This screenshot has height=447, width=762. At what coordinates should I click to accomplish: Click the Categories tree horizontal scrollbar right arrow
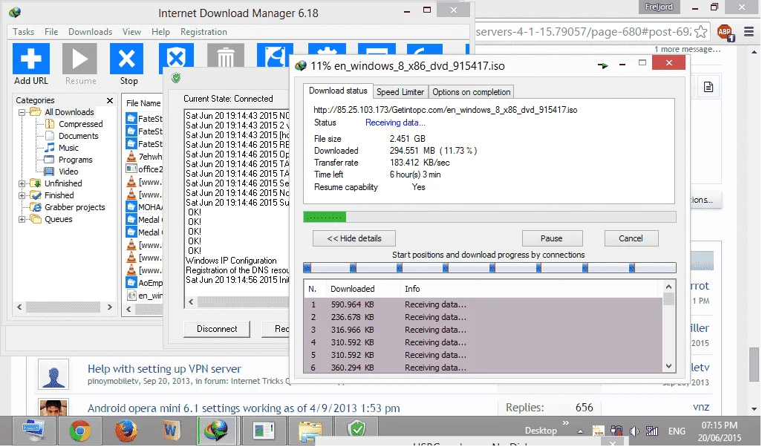(x=109, y=307)
